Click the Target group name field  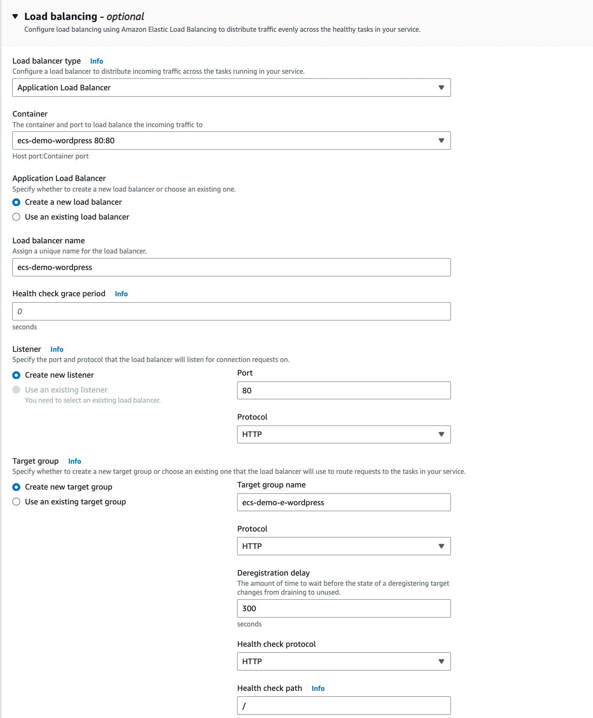[x=344, y=502]
